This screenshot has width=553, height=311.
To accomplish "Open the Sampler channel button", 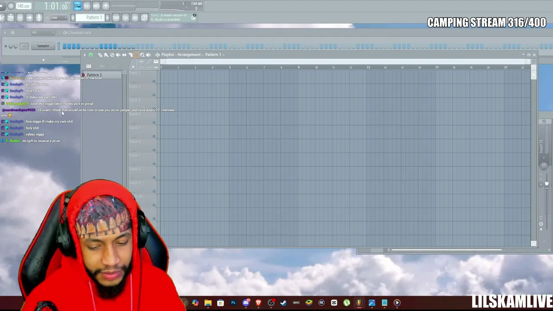I will (43, 46).
